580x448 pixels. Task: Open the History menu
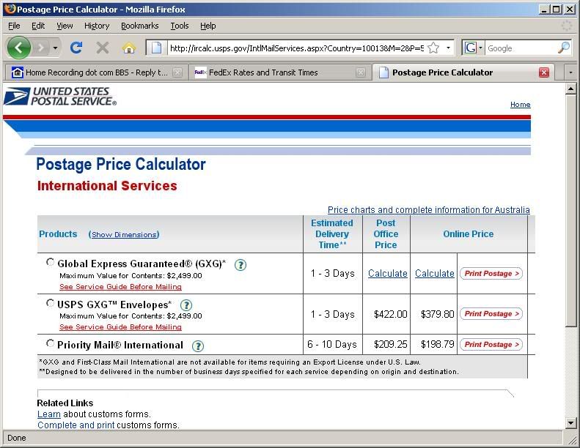tap(97, 26)
